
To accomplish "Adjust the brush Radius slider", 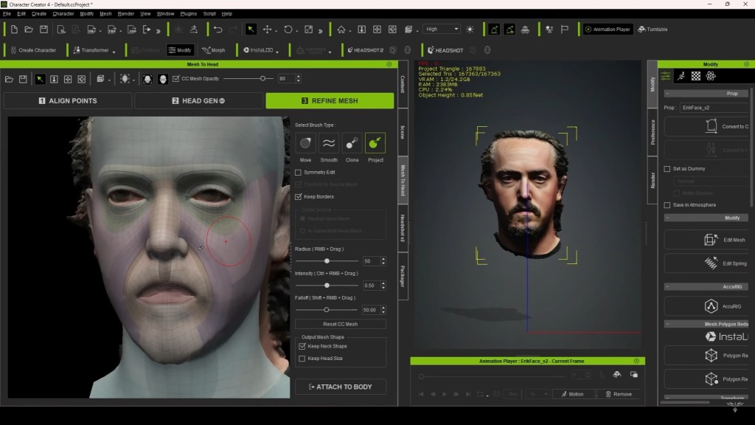I will tap(327, 261).
